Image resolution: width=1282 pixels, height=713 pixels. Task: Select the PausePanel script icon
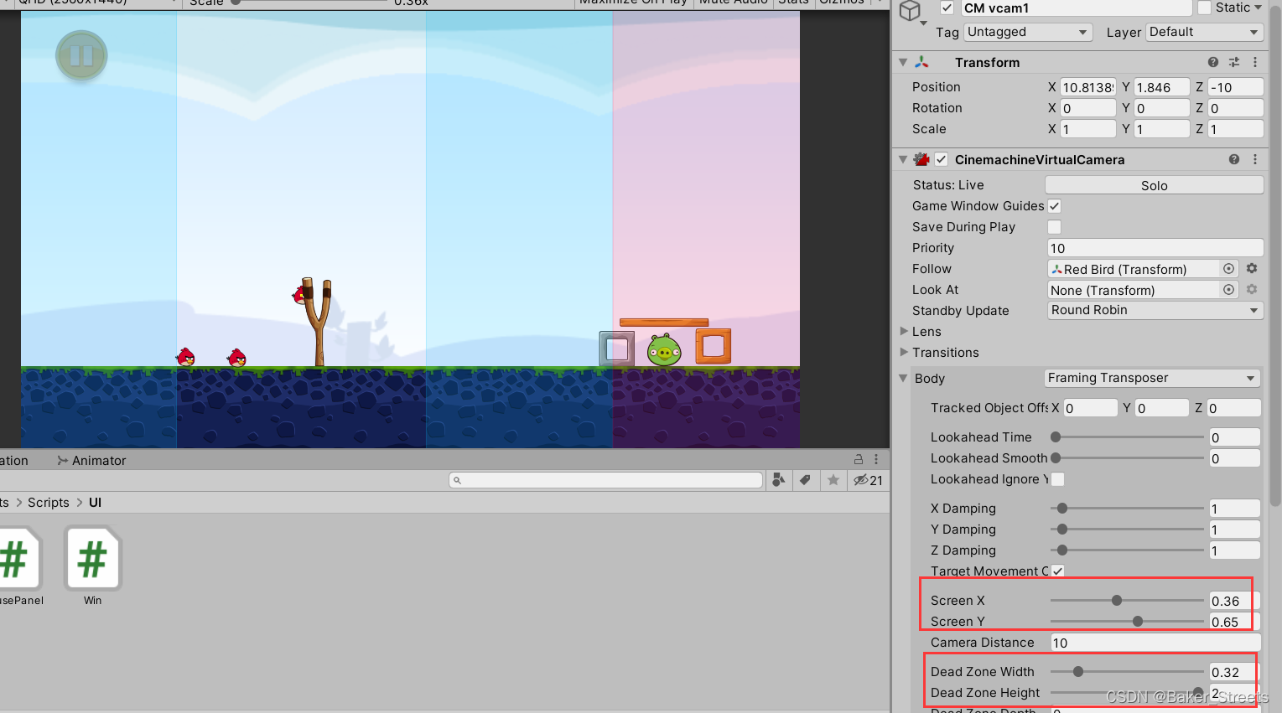[17, 559]
